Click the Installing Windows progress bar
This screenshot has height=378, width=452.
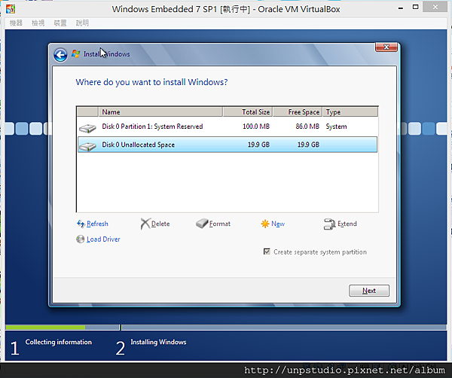[x=284, y=328]
